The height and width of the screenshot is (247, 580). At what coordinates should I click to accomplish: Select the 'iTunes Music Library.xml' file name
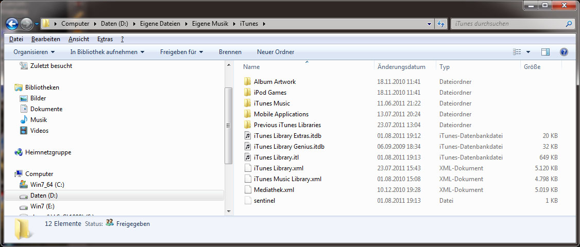click(x=287, y=179)
